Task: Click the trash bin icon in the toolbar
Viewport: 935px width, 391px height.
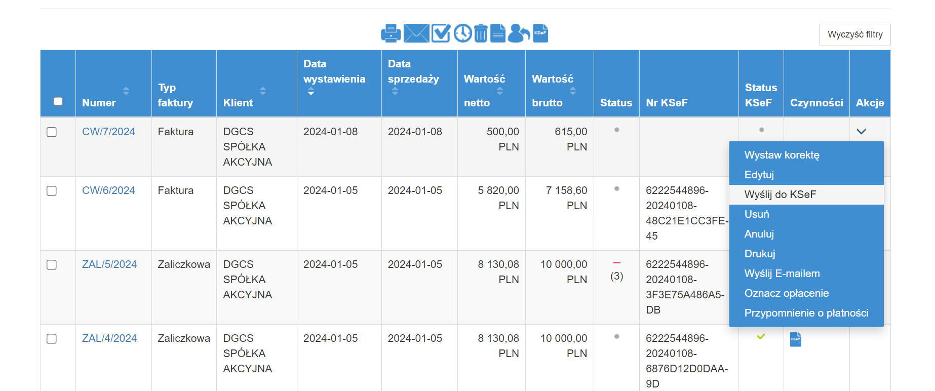Action: (x=481, y=33)
